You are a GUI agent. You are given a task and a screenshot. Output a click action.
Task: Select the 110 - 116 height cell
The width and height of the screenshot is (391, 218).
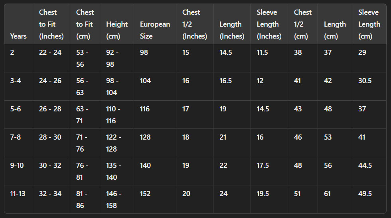(x=117, y=115)
